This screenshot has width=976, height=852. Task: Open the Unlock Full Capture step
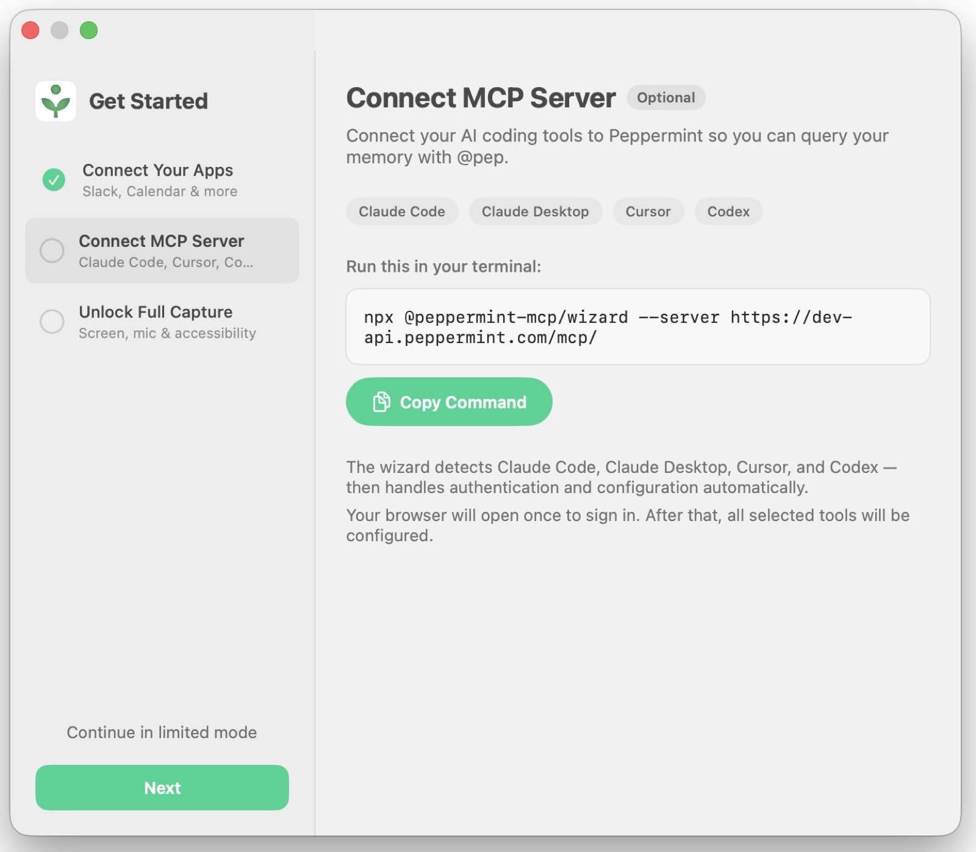tap(162, 322)
